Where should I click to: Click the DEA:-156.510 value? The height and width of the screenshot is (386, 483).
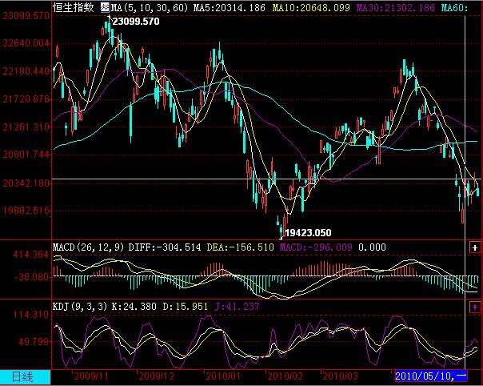(240, 247)
